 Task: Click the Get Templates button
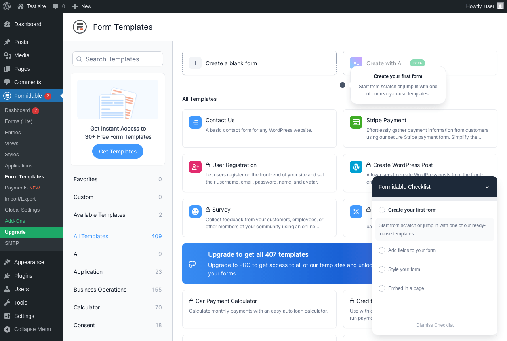click(118, 152)
